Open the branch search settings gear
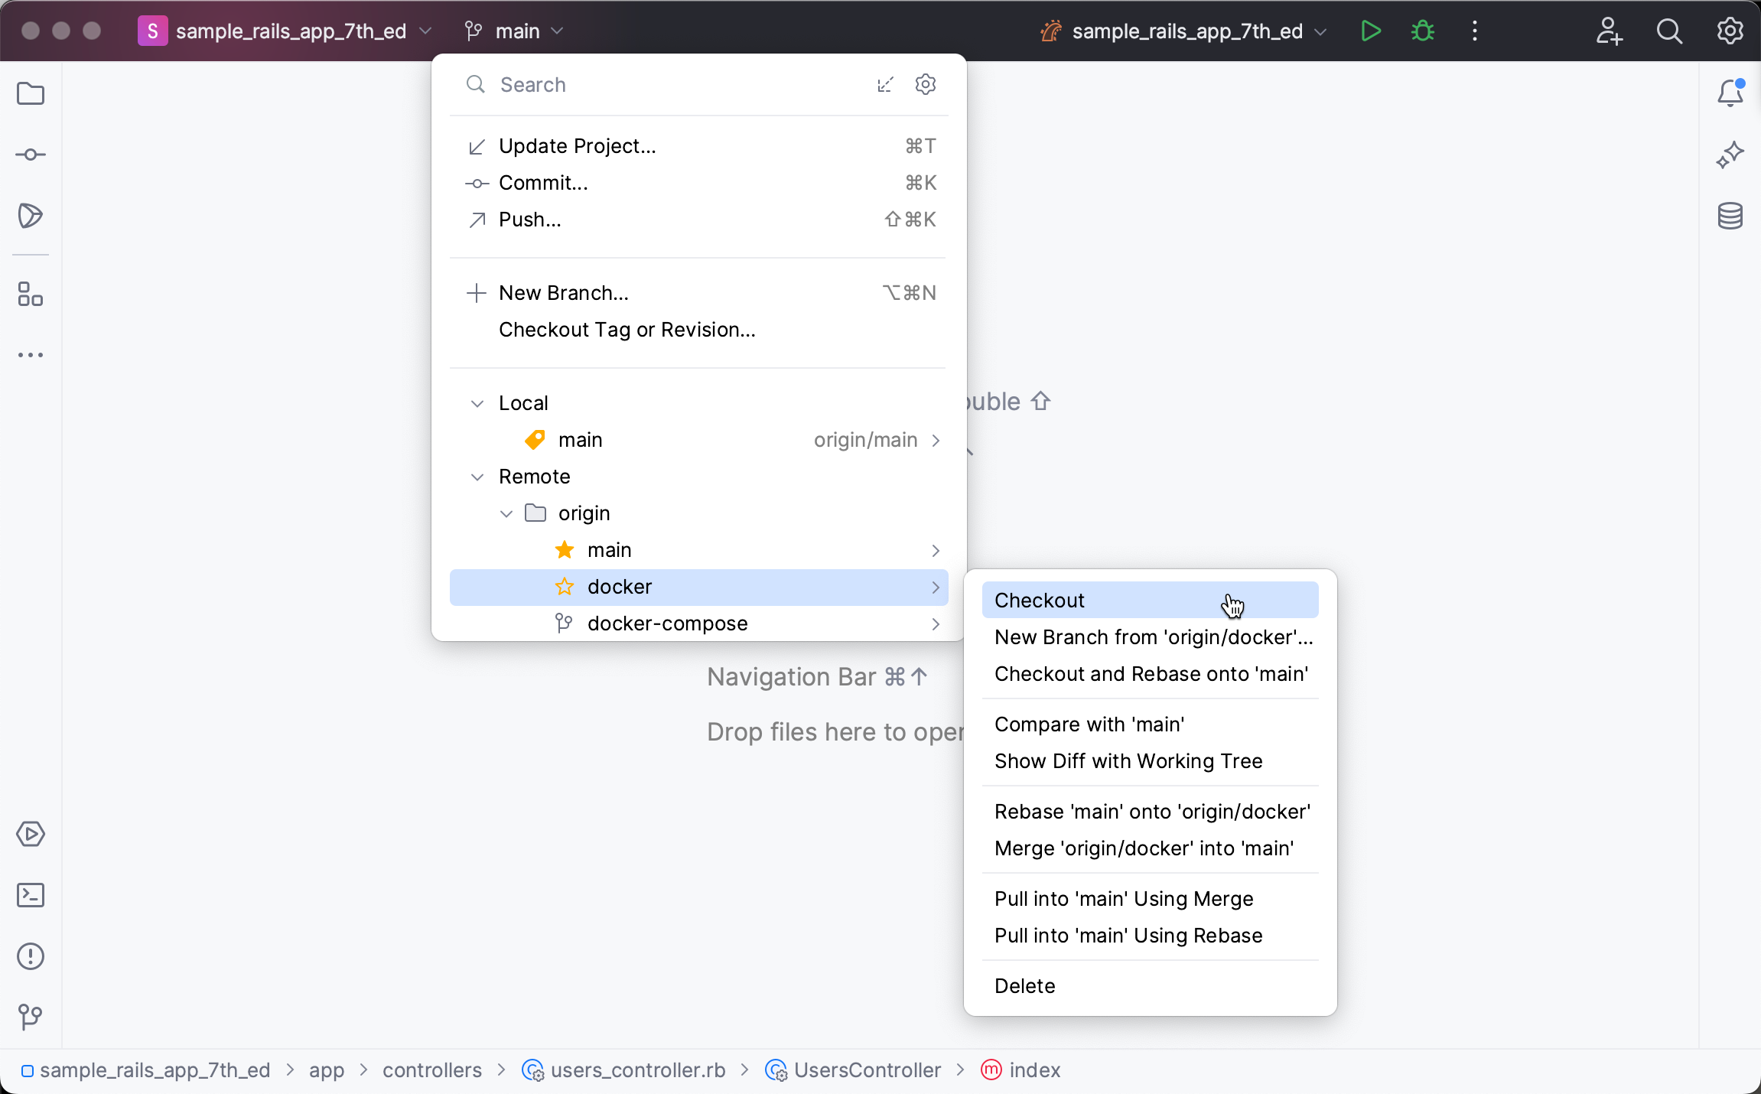This screenshot has width=1761, height=1094. pos(925,84)
